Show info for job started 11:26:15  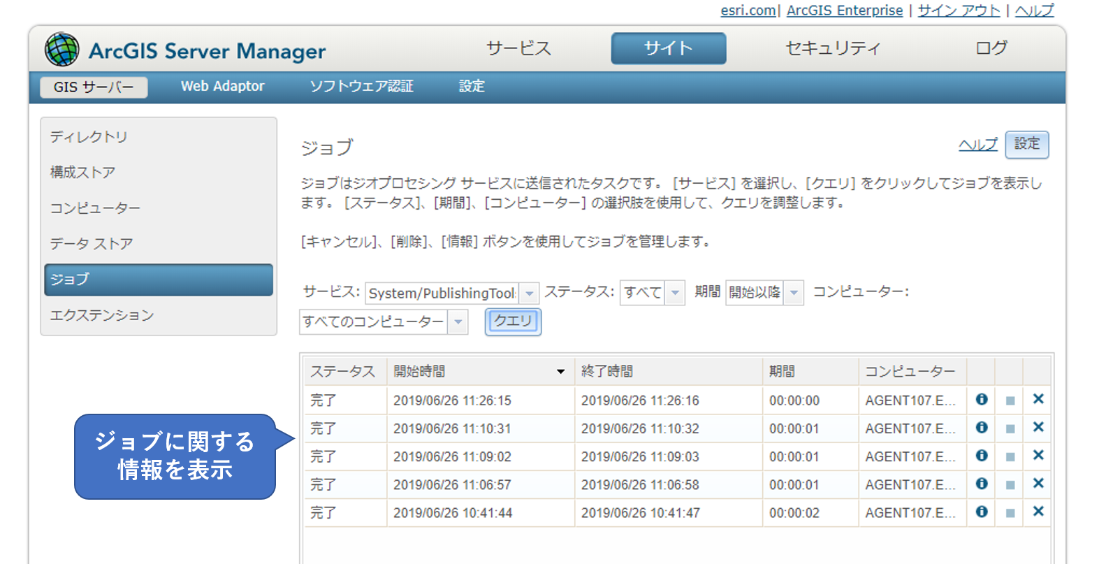[982, 399]
